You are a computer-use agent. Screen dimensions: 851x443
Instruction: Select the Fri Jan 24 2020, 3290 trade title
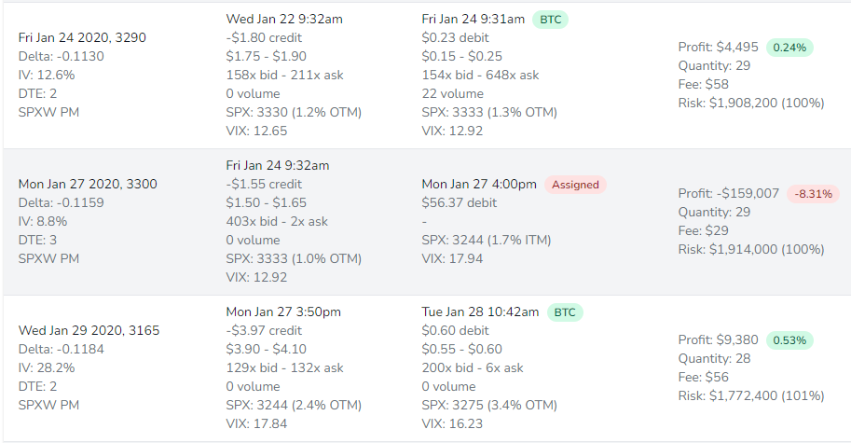(x=82, y=37)
